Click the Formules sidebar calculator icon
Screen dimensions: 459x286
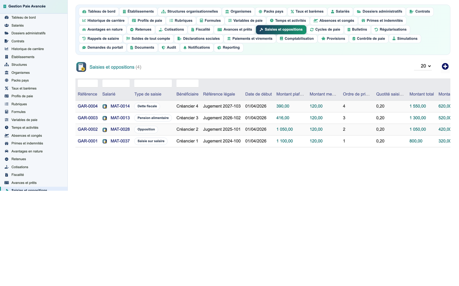click(6, 112)
